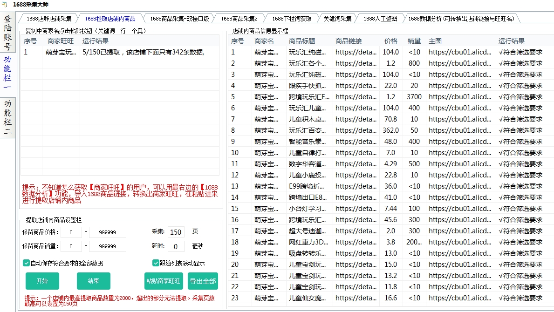Select the 登陆账号 side tab
554x312 pixels.
7,33
